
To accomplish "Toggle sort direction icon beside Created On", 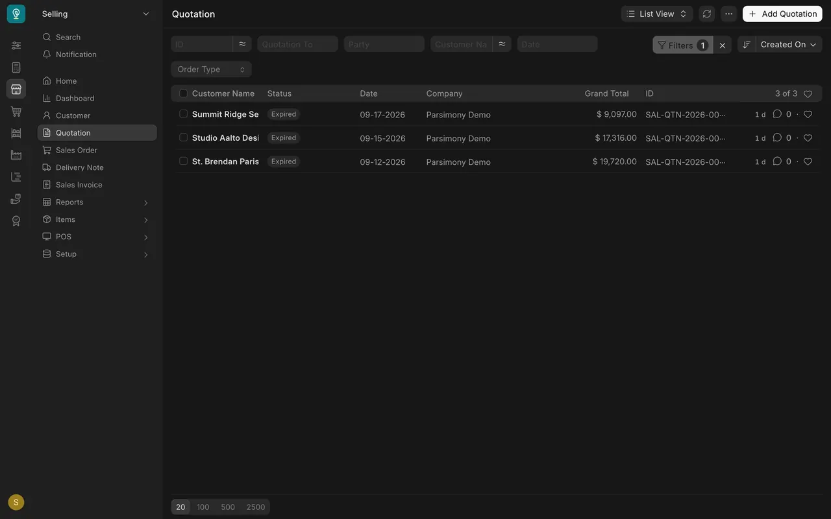I will tap(747, 44).
